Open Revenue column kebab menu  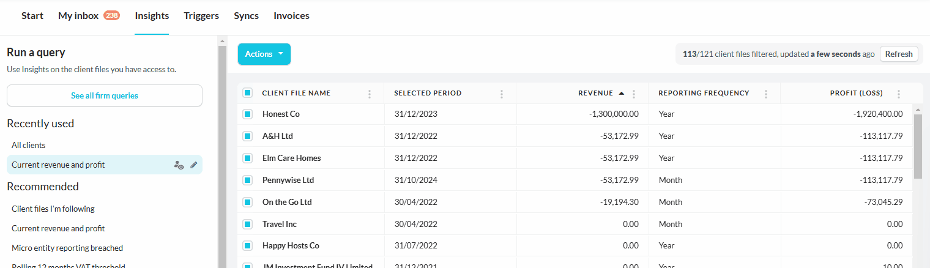(634, 94)
